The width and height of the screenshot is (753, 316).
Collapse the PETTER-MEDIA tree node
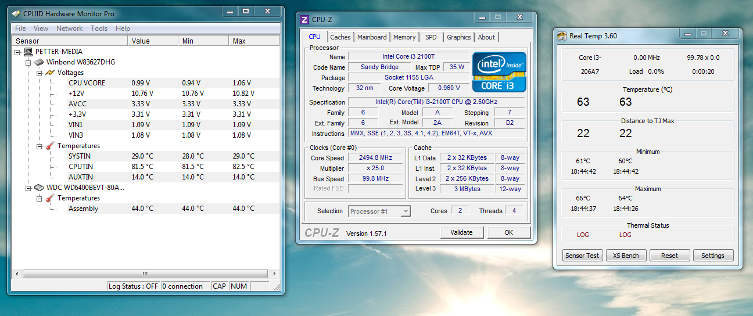[17, 52]
